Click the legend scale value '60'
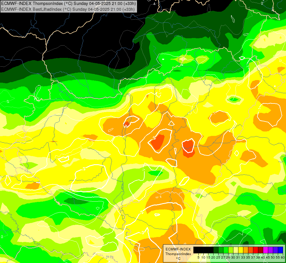 pos(283,257)
